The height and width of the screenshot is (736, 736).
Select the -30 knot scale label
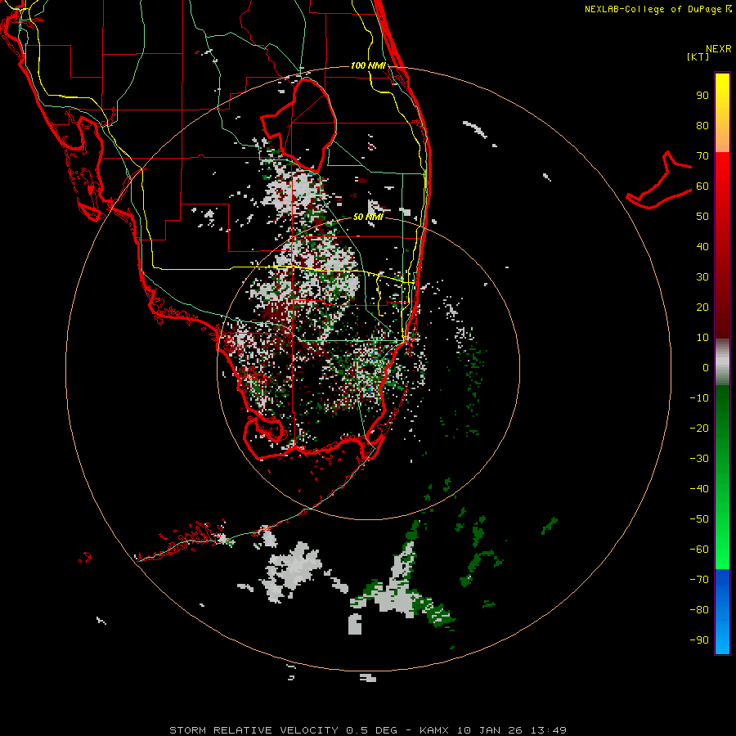[699, 459]
